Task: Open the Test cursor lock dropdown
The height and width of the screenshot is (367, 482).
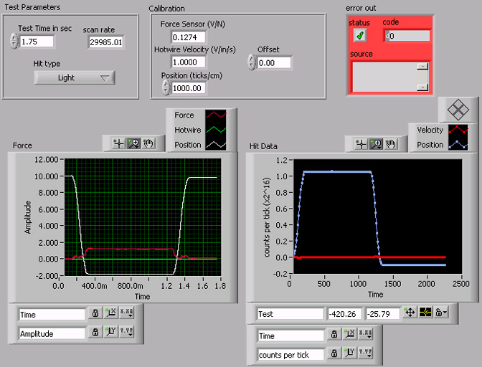Action: coord(441,313)
